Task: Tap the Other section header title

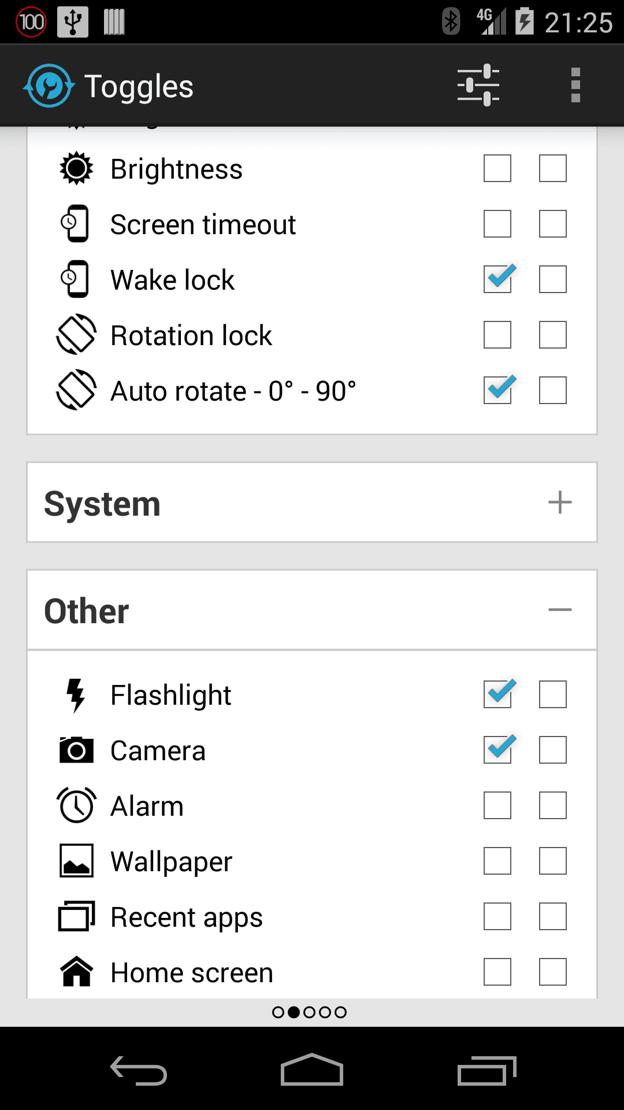Action: (x=87, y=611)
